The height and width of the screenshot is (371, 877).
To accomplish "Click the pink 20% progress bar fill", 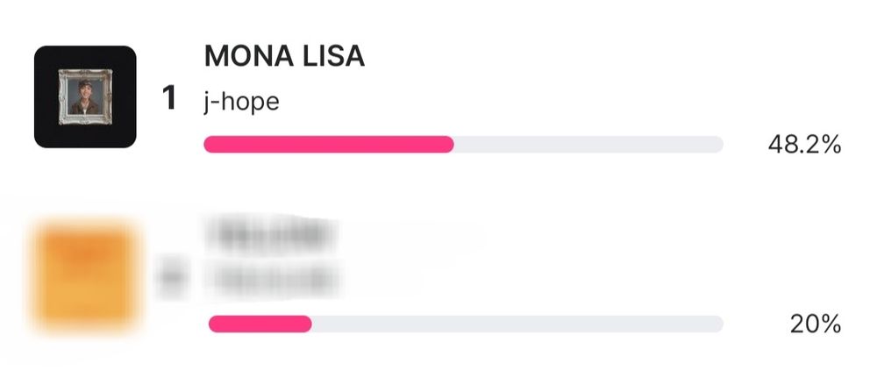I will [x=260, y=324].
